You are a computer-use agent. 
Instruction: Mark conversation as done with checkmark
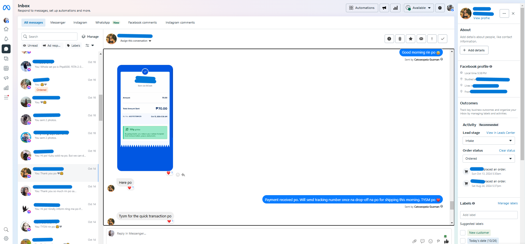pyautogui.click(x=443, y=39)
